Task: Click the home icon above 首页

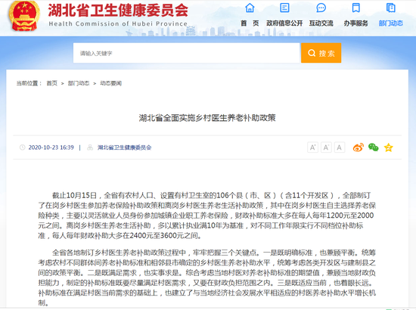Action: [x=250, y=8]
